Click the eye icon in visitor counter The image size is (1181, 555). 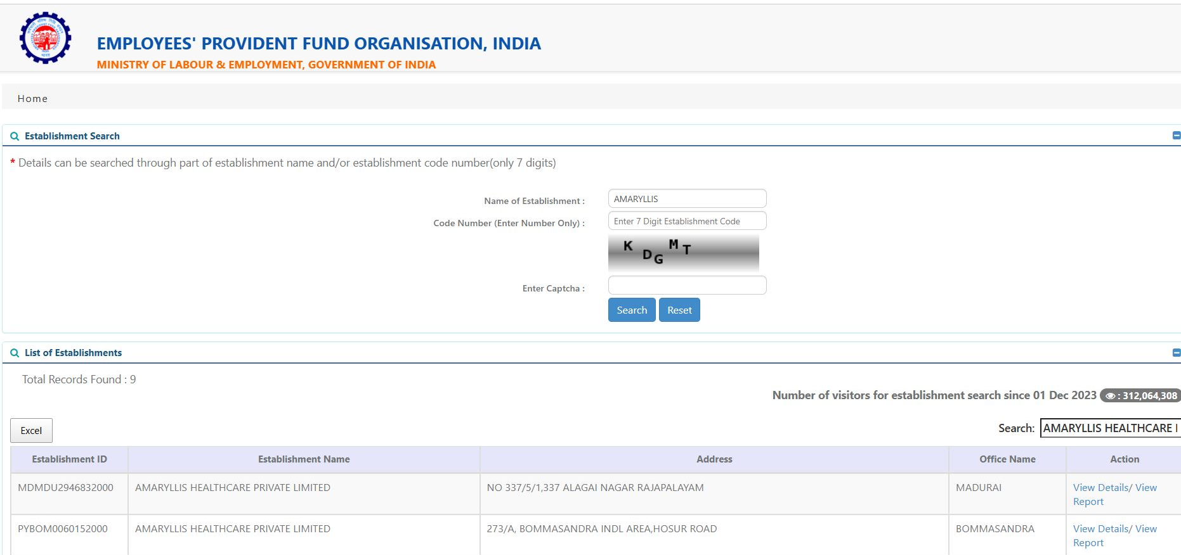point(1110,396)
